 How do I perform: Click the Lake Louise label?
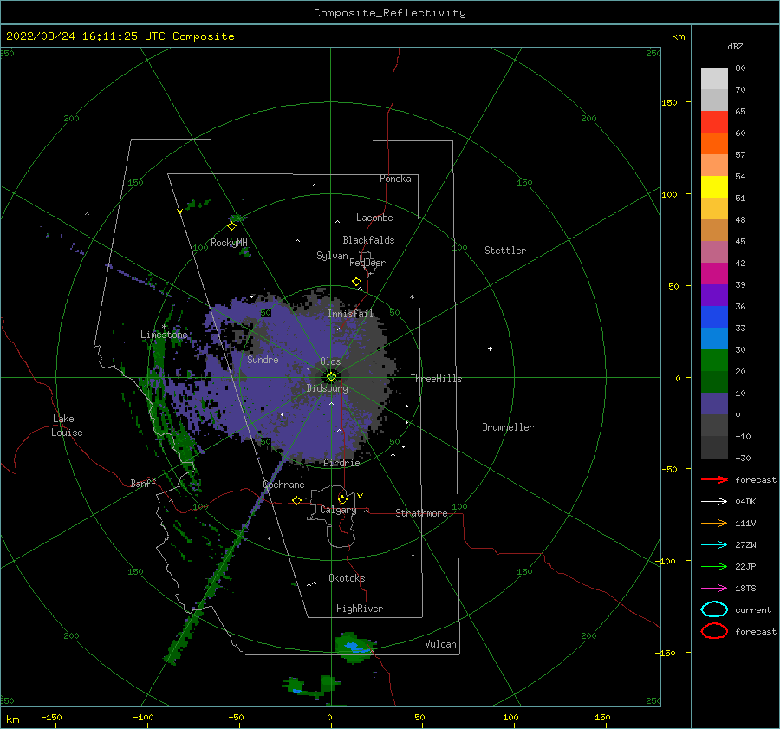point(67,426)
